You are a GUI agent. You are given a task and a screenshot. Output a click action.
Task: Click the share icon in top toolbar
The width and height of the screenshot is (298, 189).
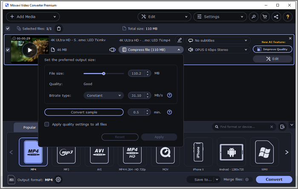(276, 17)
